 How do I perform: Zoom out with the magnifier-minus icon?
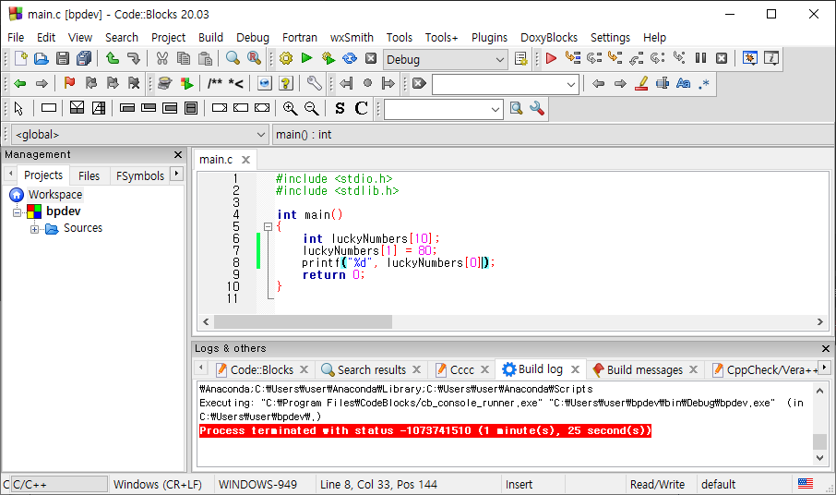pyautogui.click(x=311, y=108)
